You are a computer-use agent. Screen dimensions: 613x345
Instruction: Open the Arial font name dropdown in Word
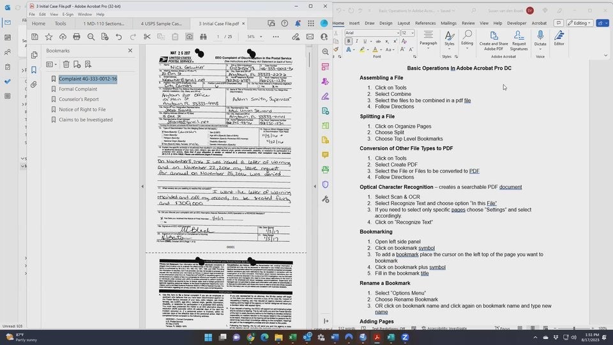[398, 33]
